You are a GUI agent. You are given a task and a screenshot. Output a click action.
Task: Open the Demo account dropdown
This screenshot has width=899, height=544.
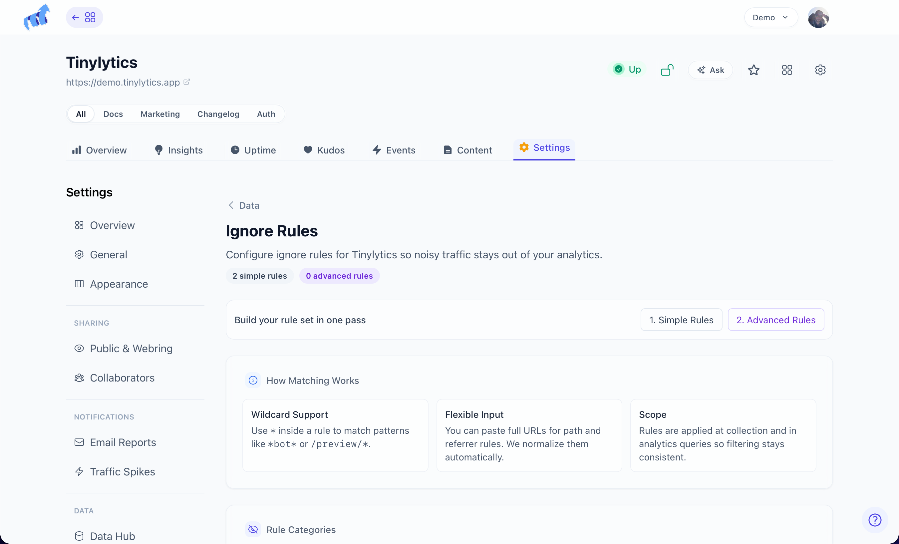[770, 18]
